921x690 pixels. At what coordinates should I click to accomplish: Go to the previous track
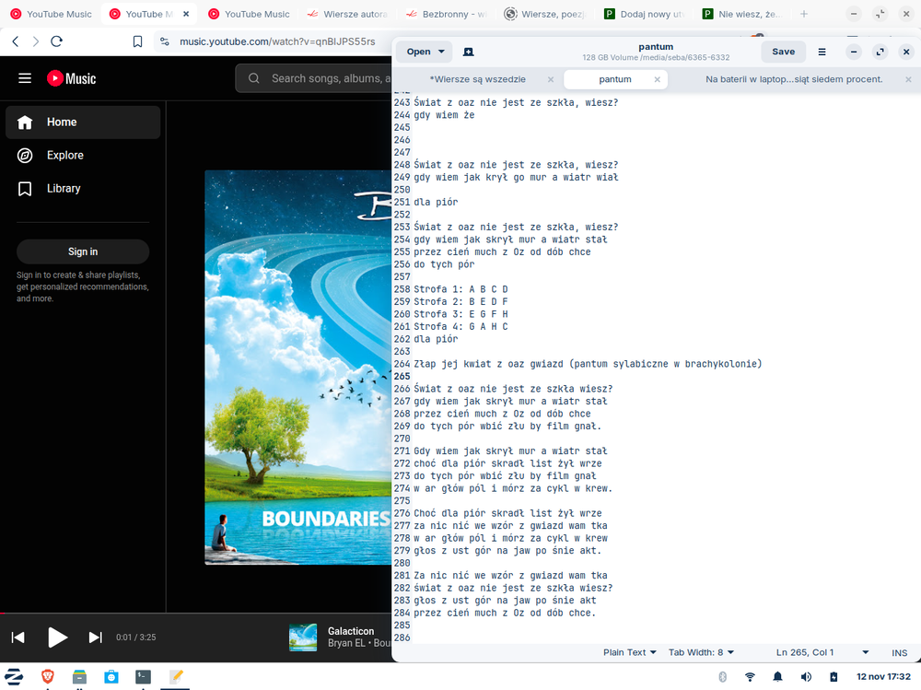tap(17, 637)
